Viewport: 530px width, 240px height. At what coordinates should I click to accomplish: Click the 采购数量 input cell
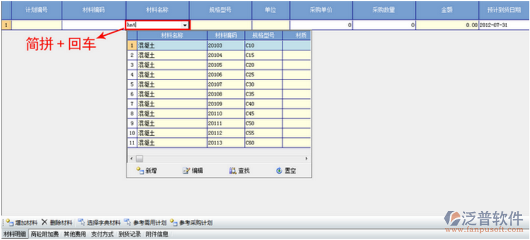pos(384,25)
